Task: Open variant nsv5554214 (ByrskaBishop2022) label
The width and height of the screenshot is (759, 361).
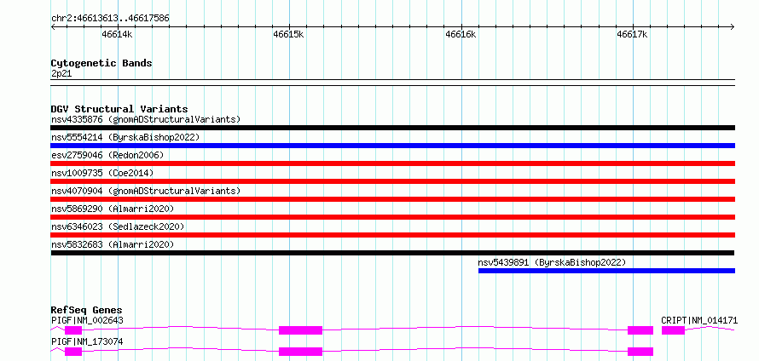Action: (x=125, y=137)
